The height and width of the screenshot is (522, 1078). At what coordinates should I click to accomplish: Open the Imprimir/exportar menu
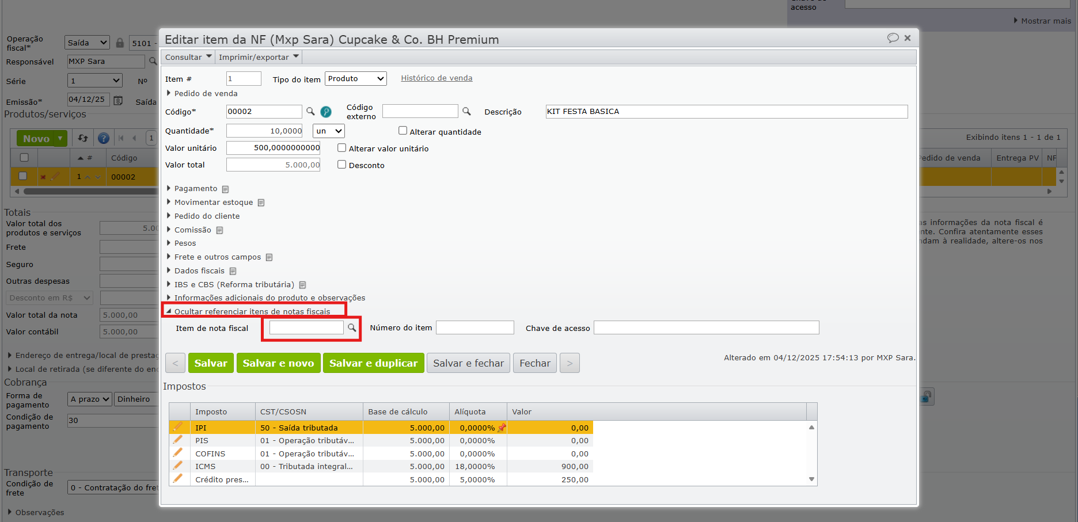point(259,57)
